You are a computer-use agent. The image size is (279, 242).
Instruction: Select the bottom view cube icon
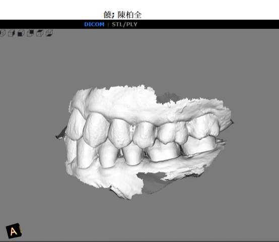(49, 33)
